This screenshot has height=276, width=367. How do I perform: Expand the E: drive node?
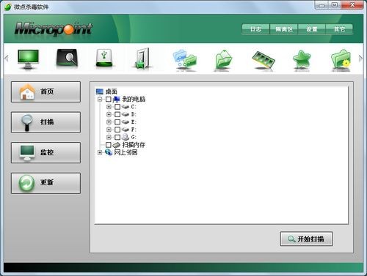click(x=109, y=122)
